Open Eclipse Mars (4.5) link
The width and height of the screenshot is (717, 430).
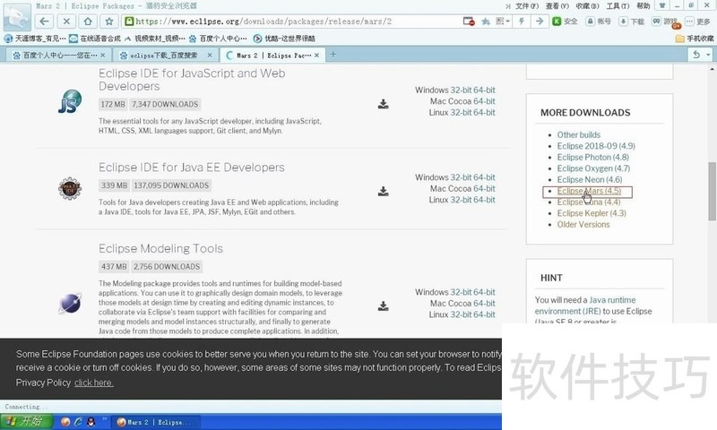click(x=590, y=191)
